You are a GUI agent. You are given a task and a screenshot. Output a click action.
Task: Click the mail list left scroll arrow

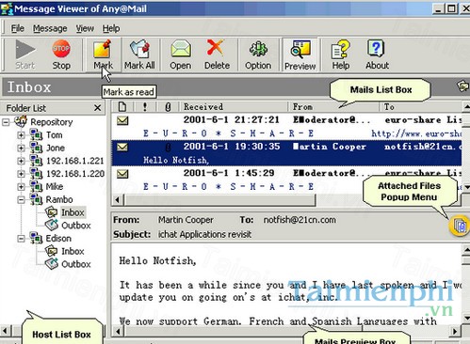[118, 199]
